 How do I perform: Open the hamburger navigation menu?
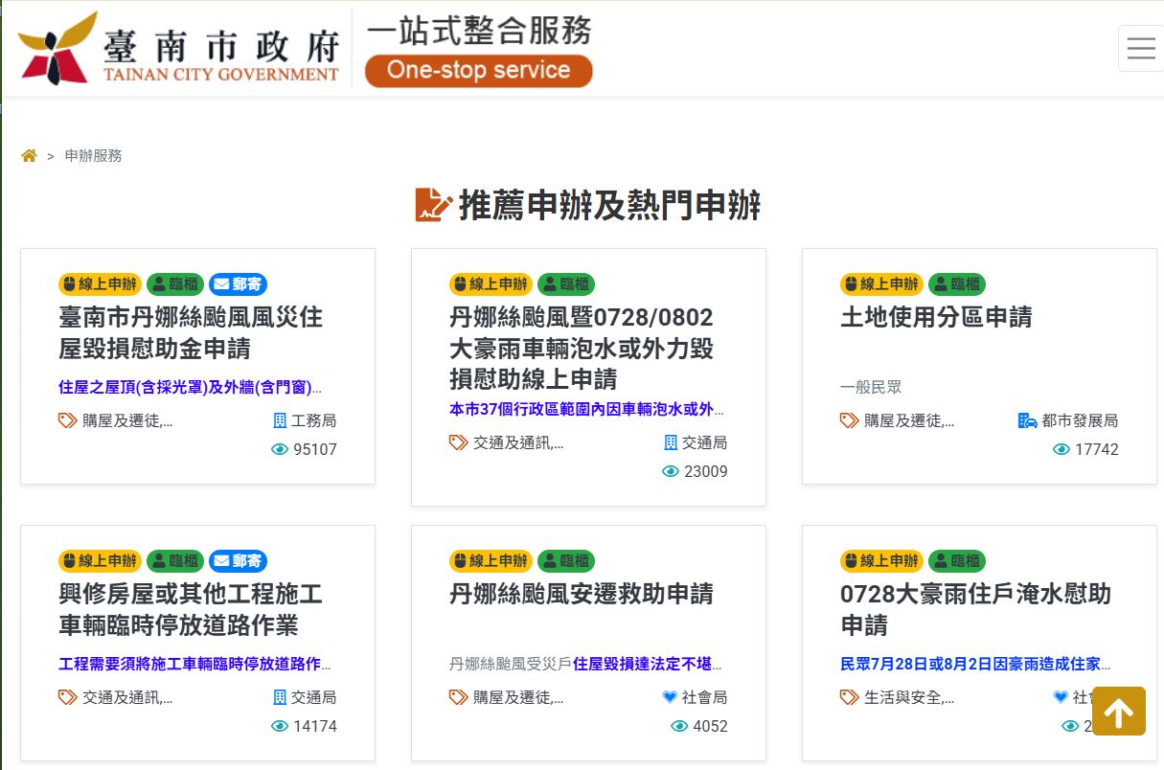tap(1139, 47)
